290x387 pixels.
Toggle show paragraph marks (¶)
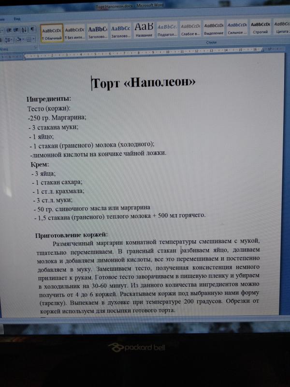click(x=32, y=30)
